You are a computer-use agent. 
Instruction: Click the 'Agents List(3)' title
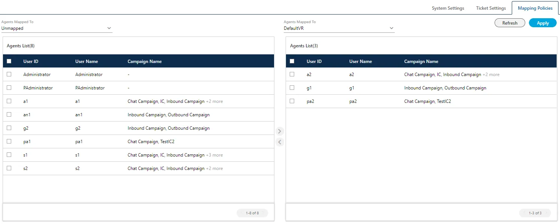304,46
